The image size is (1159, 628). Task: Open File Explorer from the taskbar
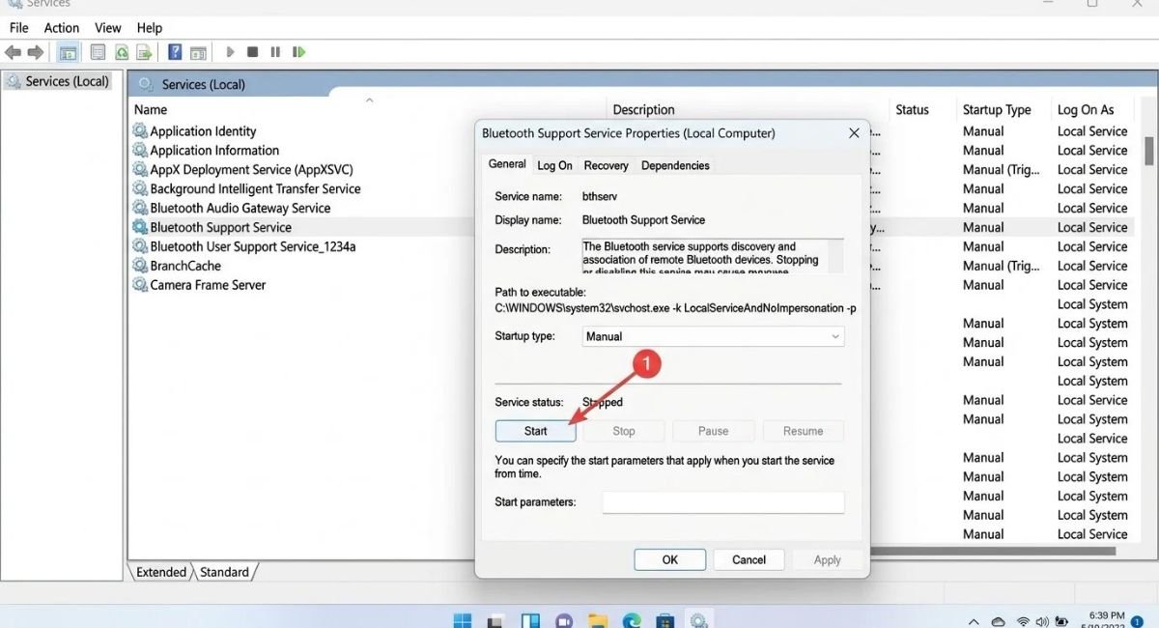(597, 620)
